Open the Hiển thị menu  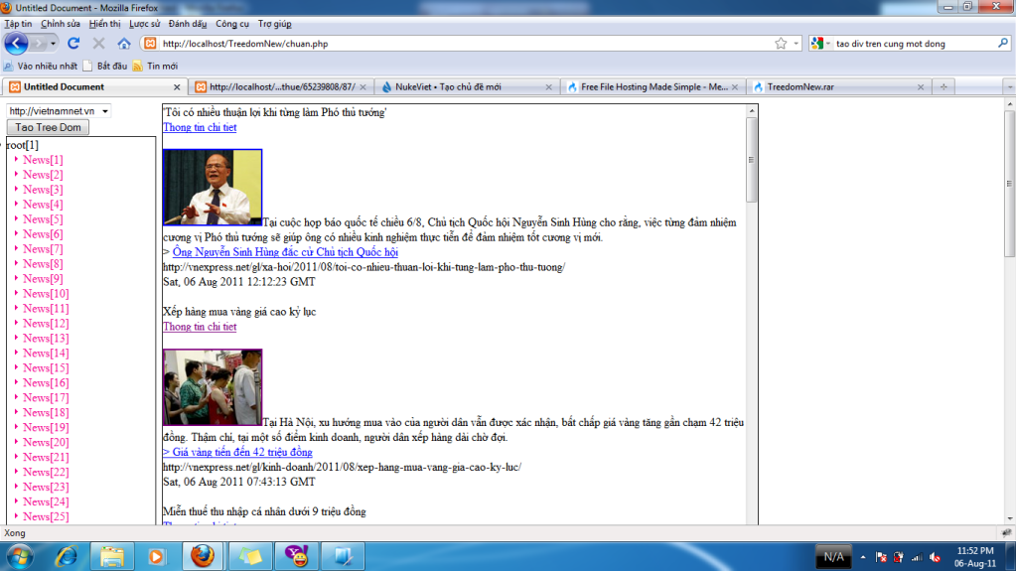pos(104,24)
